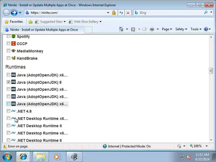
Task: Open Windows Media Player on taskbar
Action: (x=57, y=157)
